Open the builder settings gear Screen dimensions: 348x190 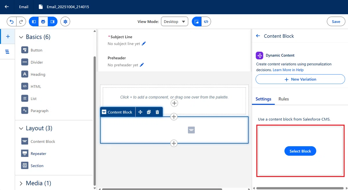point(65,21)
